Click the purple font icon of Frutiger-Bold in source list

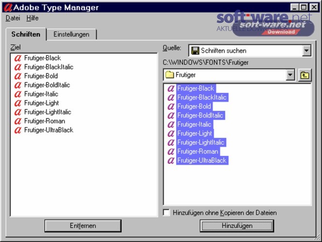171,106
